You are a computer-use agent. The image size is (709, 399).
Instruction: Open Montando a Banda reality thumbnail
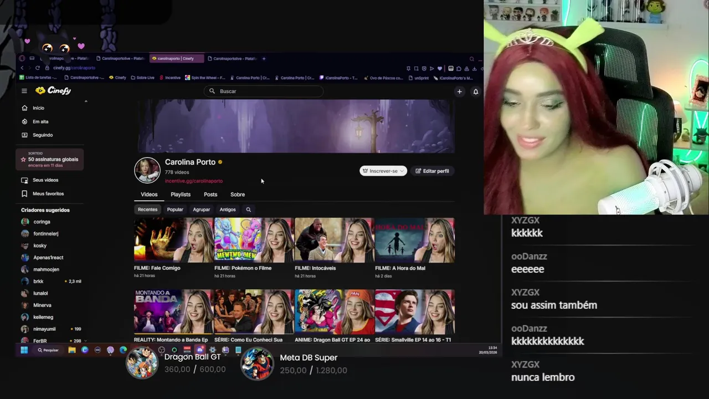tap(173, 311)
